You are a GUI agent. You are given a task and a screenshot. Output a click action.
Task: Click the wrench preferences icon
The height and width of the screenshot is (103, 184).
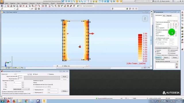tap(71, 6)
